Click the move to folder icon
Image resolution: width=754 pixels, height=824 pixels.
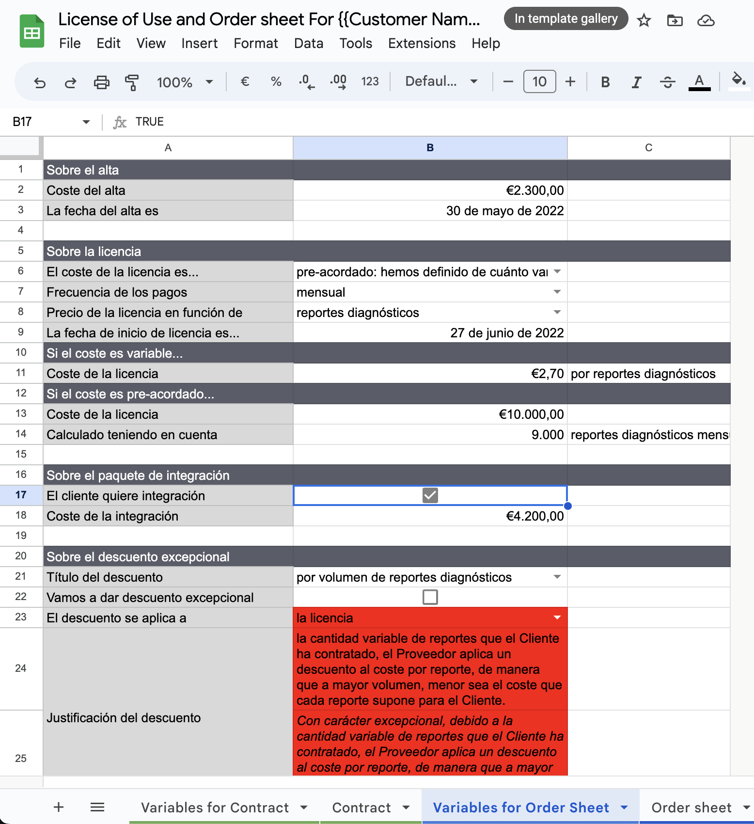[675, 20]
